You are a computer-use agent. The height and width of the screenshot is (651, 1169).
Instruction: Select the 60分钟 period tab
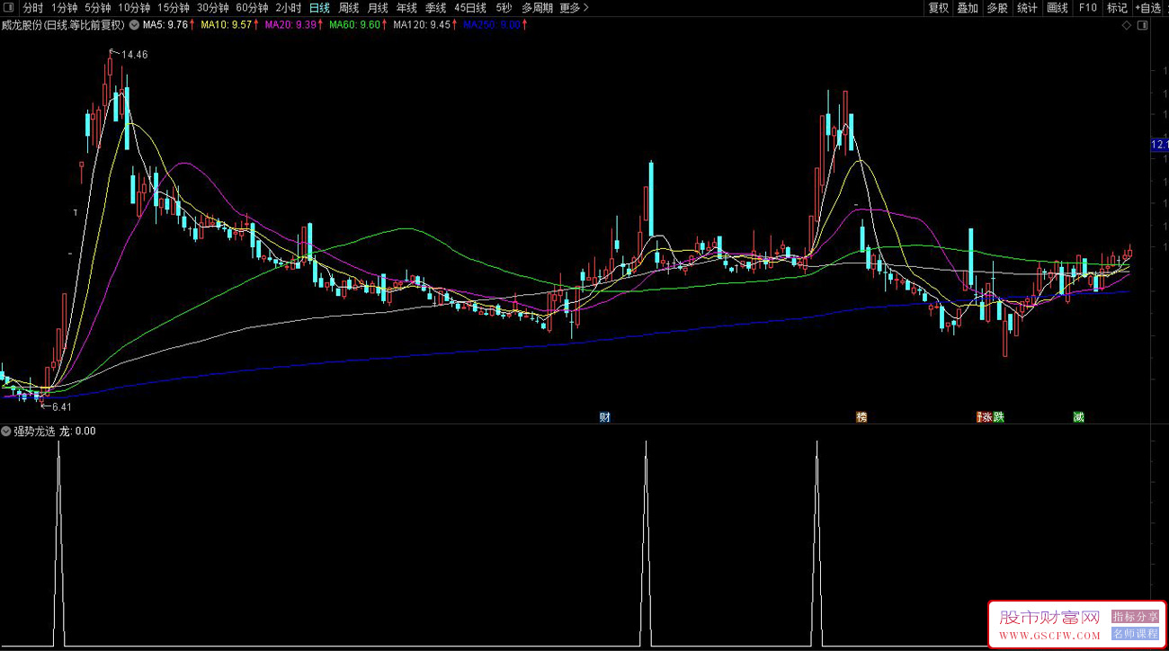coord(253,8)
